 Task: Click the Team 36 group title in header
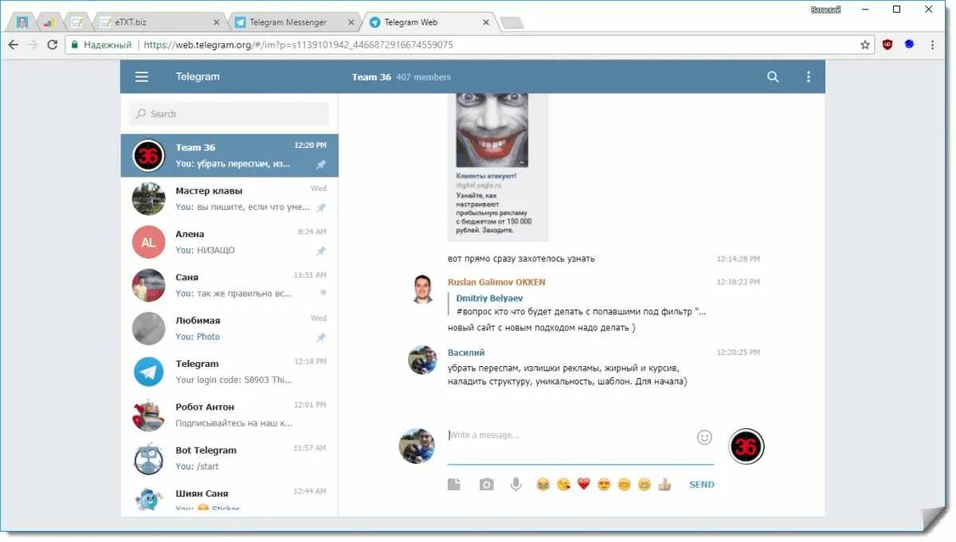[371, 77]
